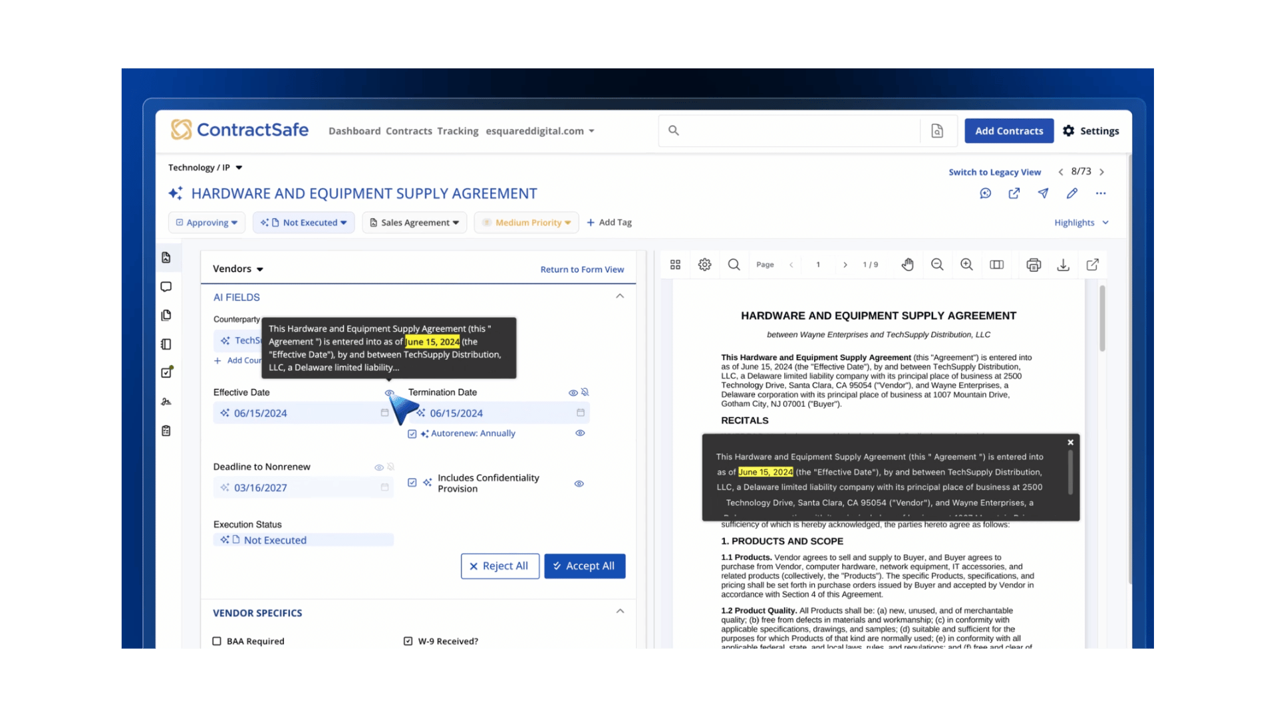Click the edit pencil icon
Screen dimensions: 1277x718
(1072, 193)
